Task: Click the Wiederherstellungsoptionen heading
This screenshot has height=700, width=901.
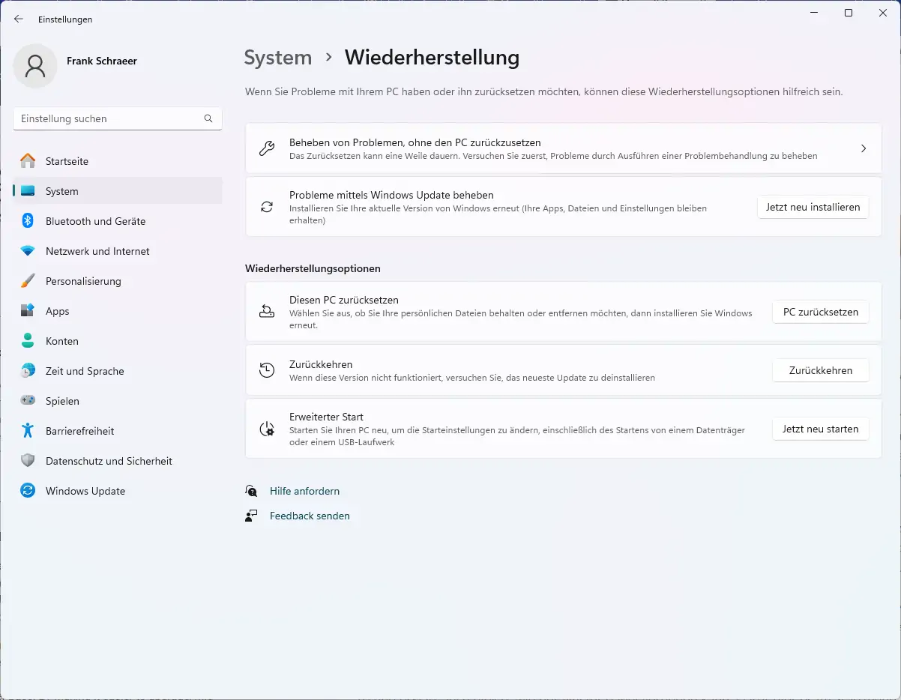Action: click(313, 268)
